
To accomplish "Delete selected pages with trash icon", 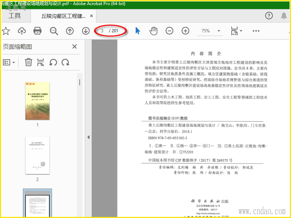I will tap(28, 62).
